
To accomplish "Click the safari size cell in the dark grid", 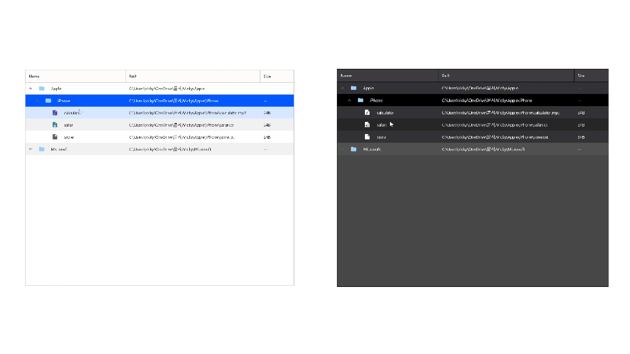I will tap(591, 125).
